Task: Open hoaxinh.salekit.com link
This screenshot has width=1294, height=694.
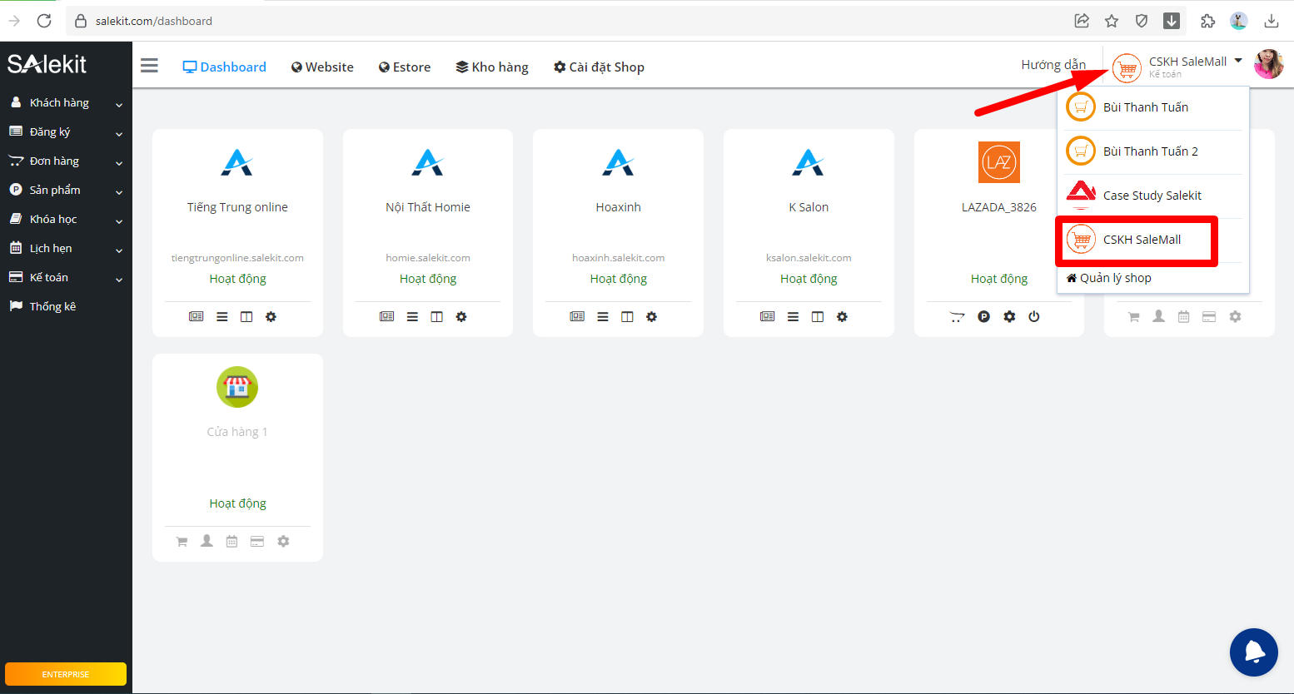Action: pyautogui.click(x=619, y=258)
